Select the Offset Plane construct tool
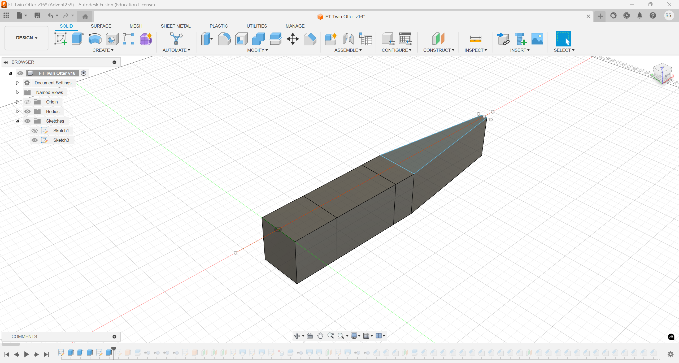 pos(438,39)
